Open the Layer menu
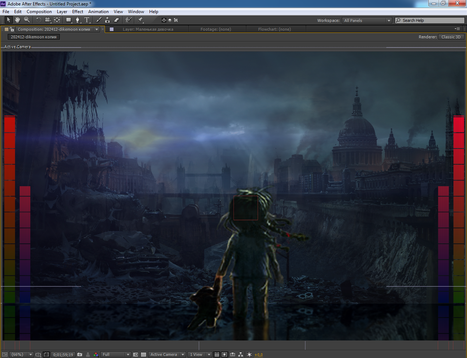Viewport: 467px width, 358px height. coord(62,12)
